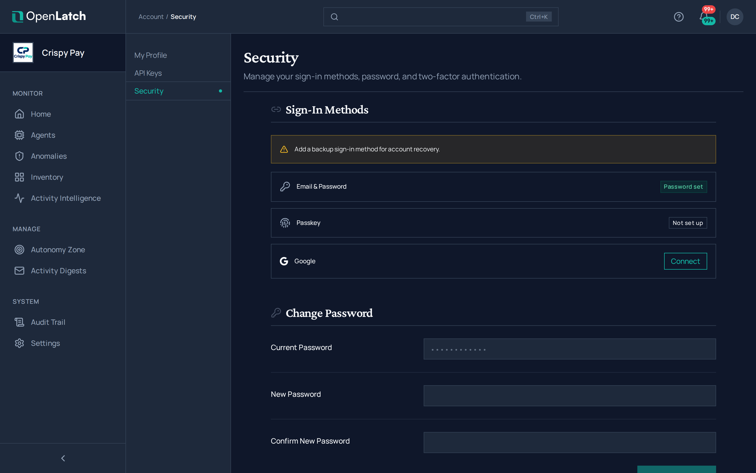Click the Passkey fingerprint icon

coord(285,223)
